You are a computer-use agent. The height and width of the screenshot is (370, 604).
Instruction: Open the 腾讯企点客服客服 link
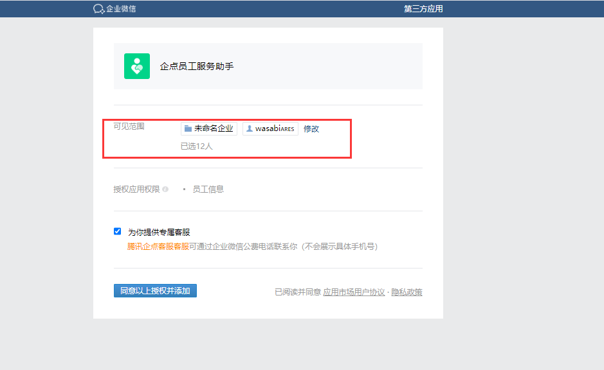[158, 247]
